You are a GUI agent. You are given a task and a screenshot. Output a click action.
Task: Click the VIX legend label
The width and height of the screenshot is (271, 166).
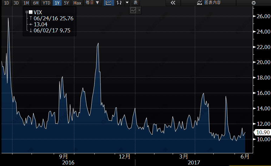38,12
